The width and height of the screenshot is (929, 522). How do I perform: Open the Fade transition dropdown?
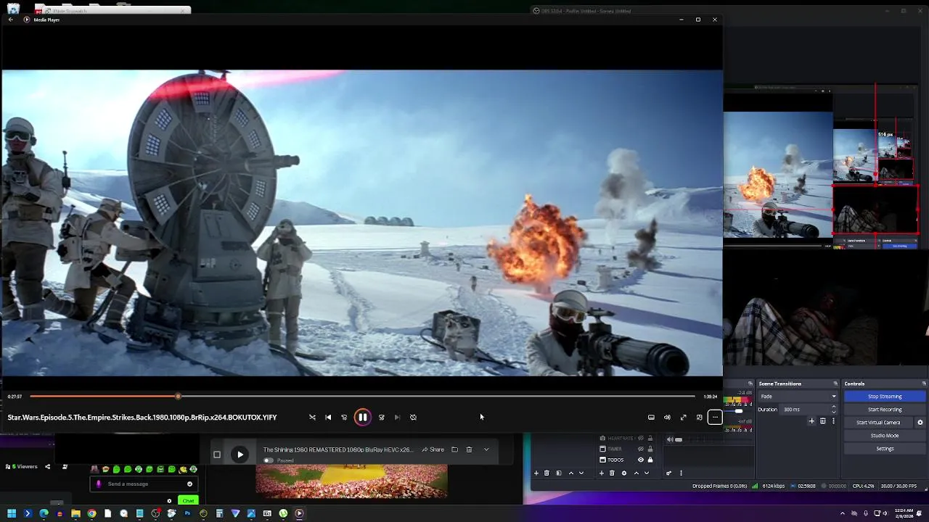tap(798, 397)
